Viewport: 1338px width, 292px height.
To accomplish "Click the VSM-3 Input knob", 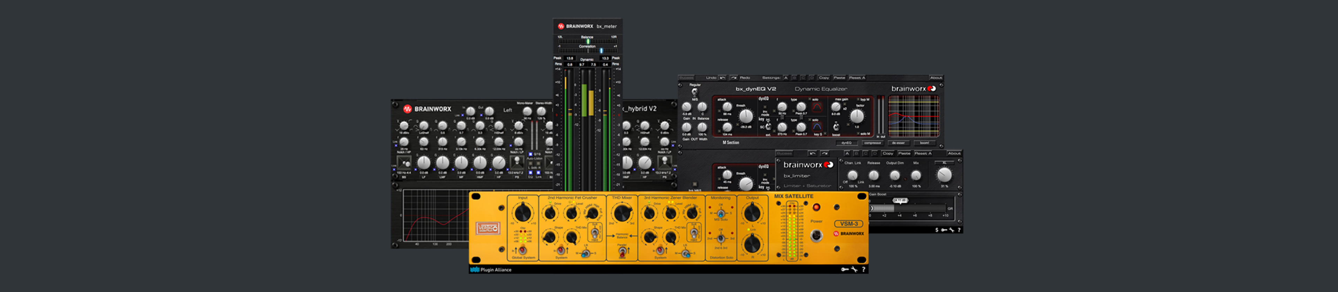I will (523, 213).
